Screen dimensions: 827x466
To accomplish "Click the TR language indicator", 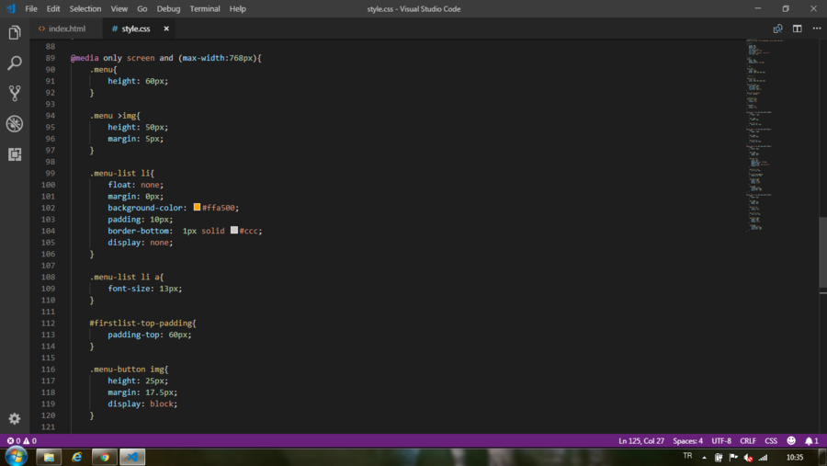I will (x=687, y=456).
